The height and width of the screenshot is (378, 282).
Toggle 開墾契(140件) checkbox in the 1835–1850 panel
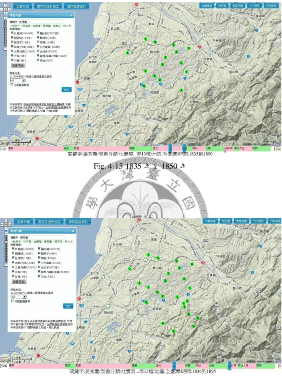(x=12, y=37)
